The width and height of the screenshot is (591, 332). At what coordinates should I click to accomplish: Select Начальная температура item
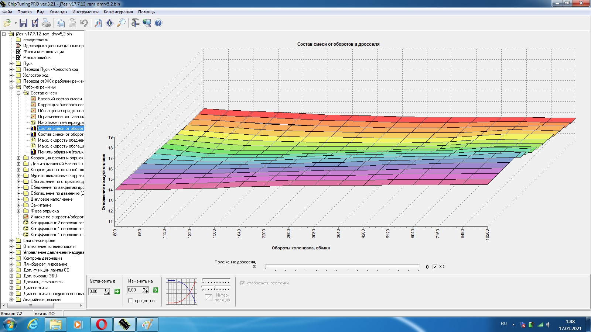[x=61, y=122]
